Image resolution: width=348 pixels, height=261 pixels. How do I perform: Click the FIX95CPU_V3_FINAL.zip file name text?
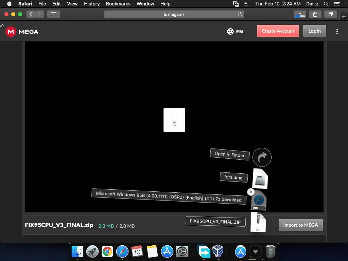pyautogui.click(x=59, y=225)
